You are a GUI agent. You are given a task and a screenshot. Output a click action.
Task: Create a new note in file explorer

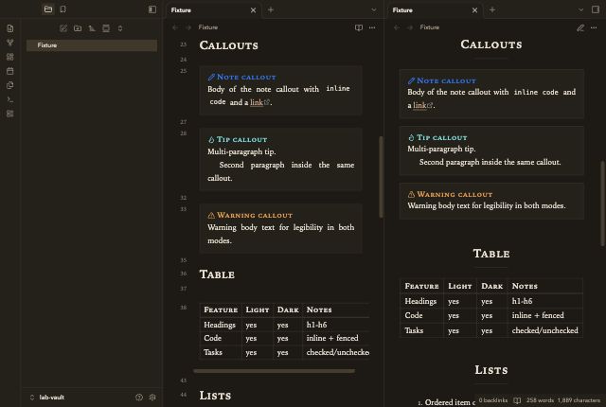coord(63,28)
